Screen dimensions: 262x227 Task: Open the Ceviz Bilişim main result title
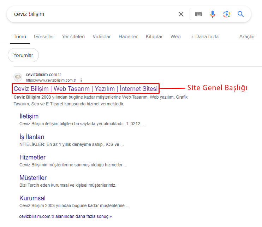coord(85,89)
